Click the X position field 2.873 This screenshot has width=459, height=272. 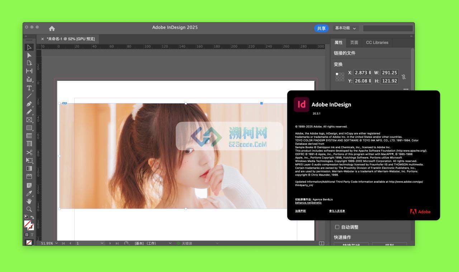coord(363,73)
